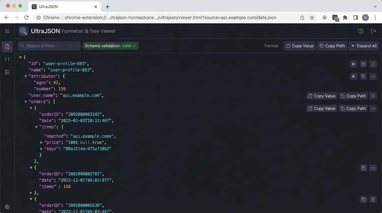Open a new browser tab
The height and width of the screenshot is (213, 382).
(x=107, y=7)
